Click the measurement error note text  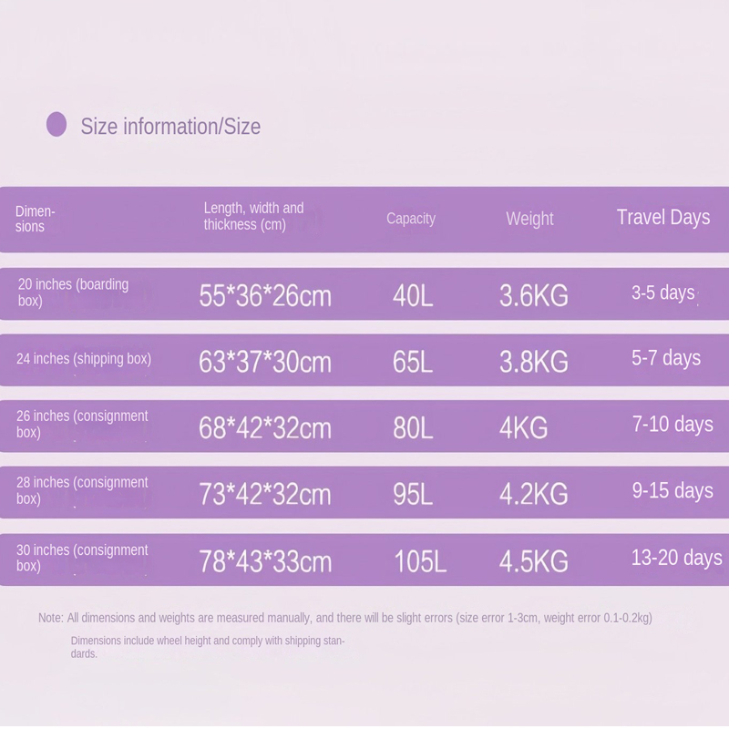click(x=345, y=618)
